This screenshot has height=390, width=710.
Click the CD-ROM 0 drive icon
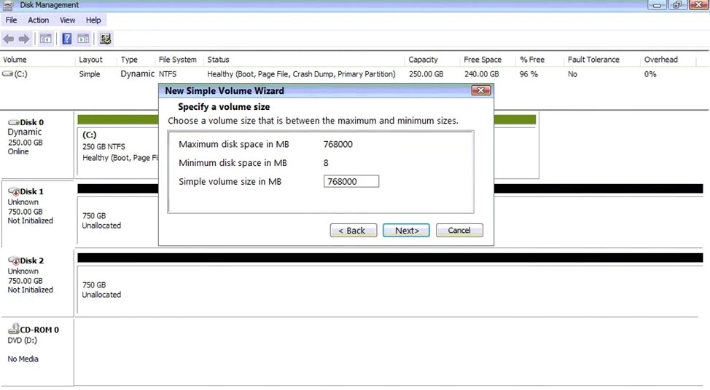click(x=13, y=330)
